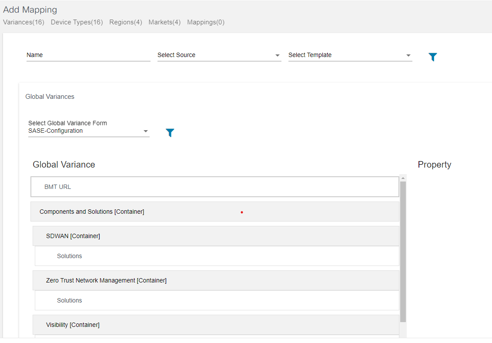Click the scroll-up arrow of variance list
The image size is (492, 343).
(403, 178)
